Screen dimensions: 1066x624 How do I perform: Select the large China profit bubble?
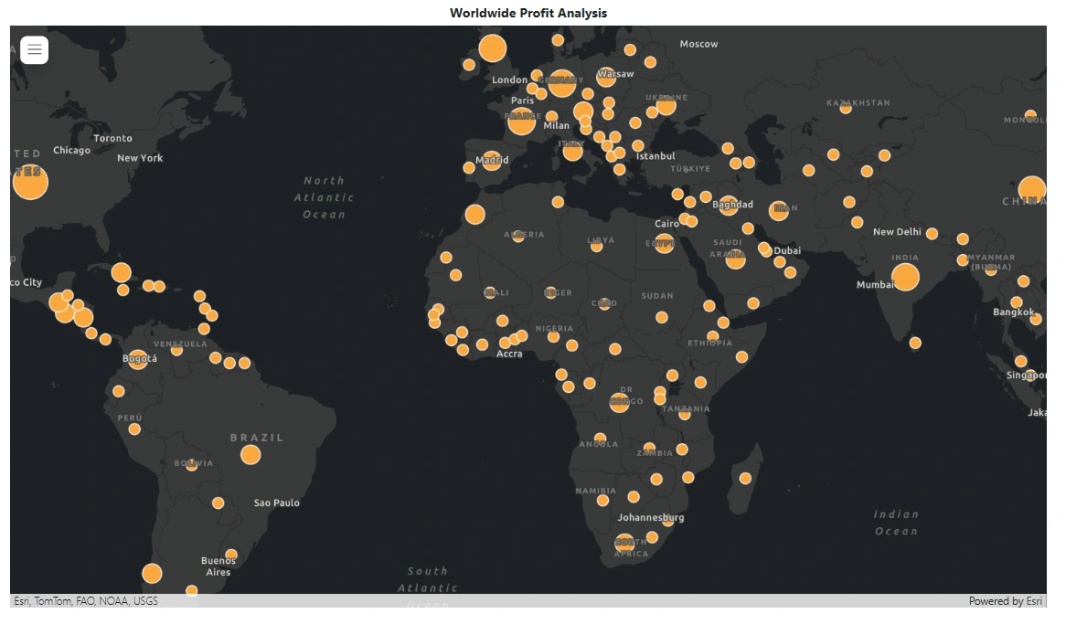coord(1032,190)
